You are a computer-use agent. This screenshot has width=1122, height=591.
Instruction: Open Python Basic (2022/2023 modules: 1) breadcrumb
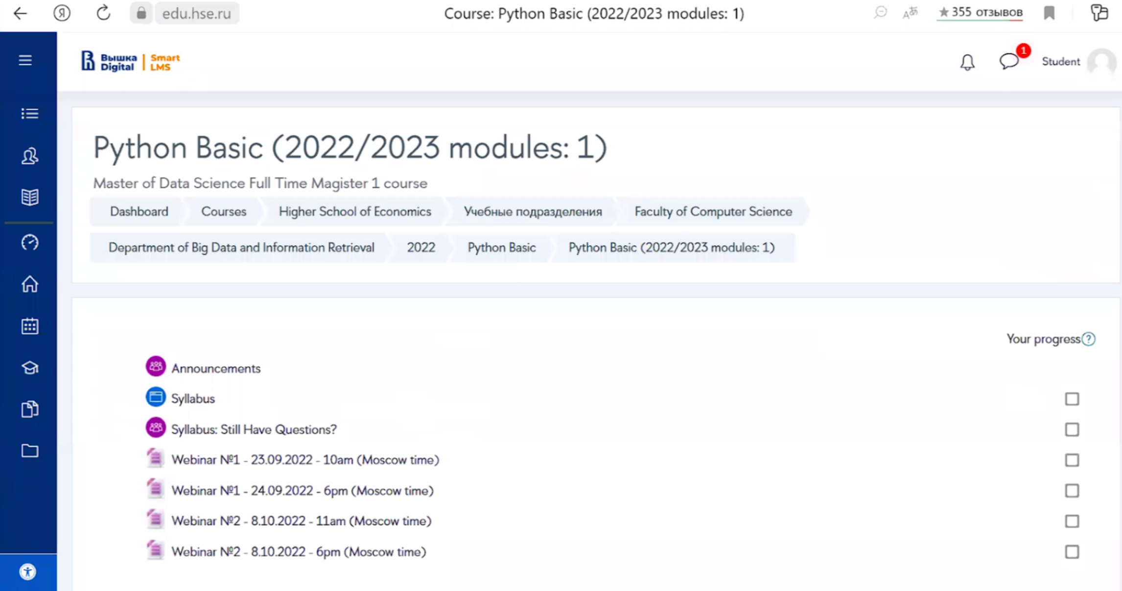pyautogui.click(x=672, y=248)
